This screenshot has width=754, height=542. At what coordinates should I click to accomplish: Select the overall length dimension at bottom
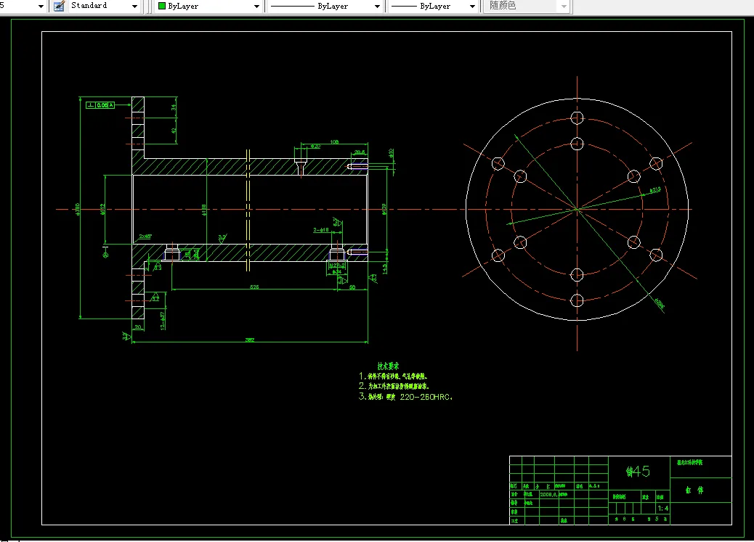coord(250,340)
